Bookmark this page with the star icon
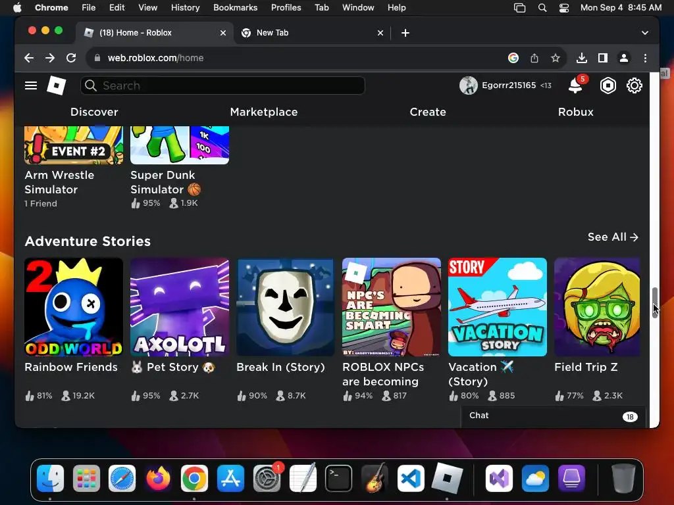Image resolution: width=674 pixels, height=505 pixels. coord(556,58)
